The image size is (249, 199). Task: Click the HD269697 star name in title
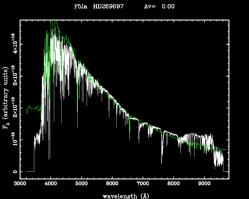point(108,6)
